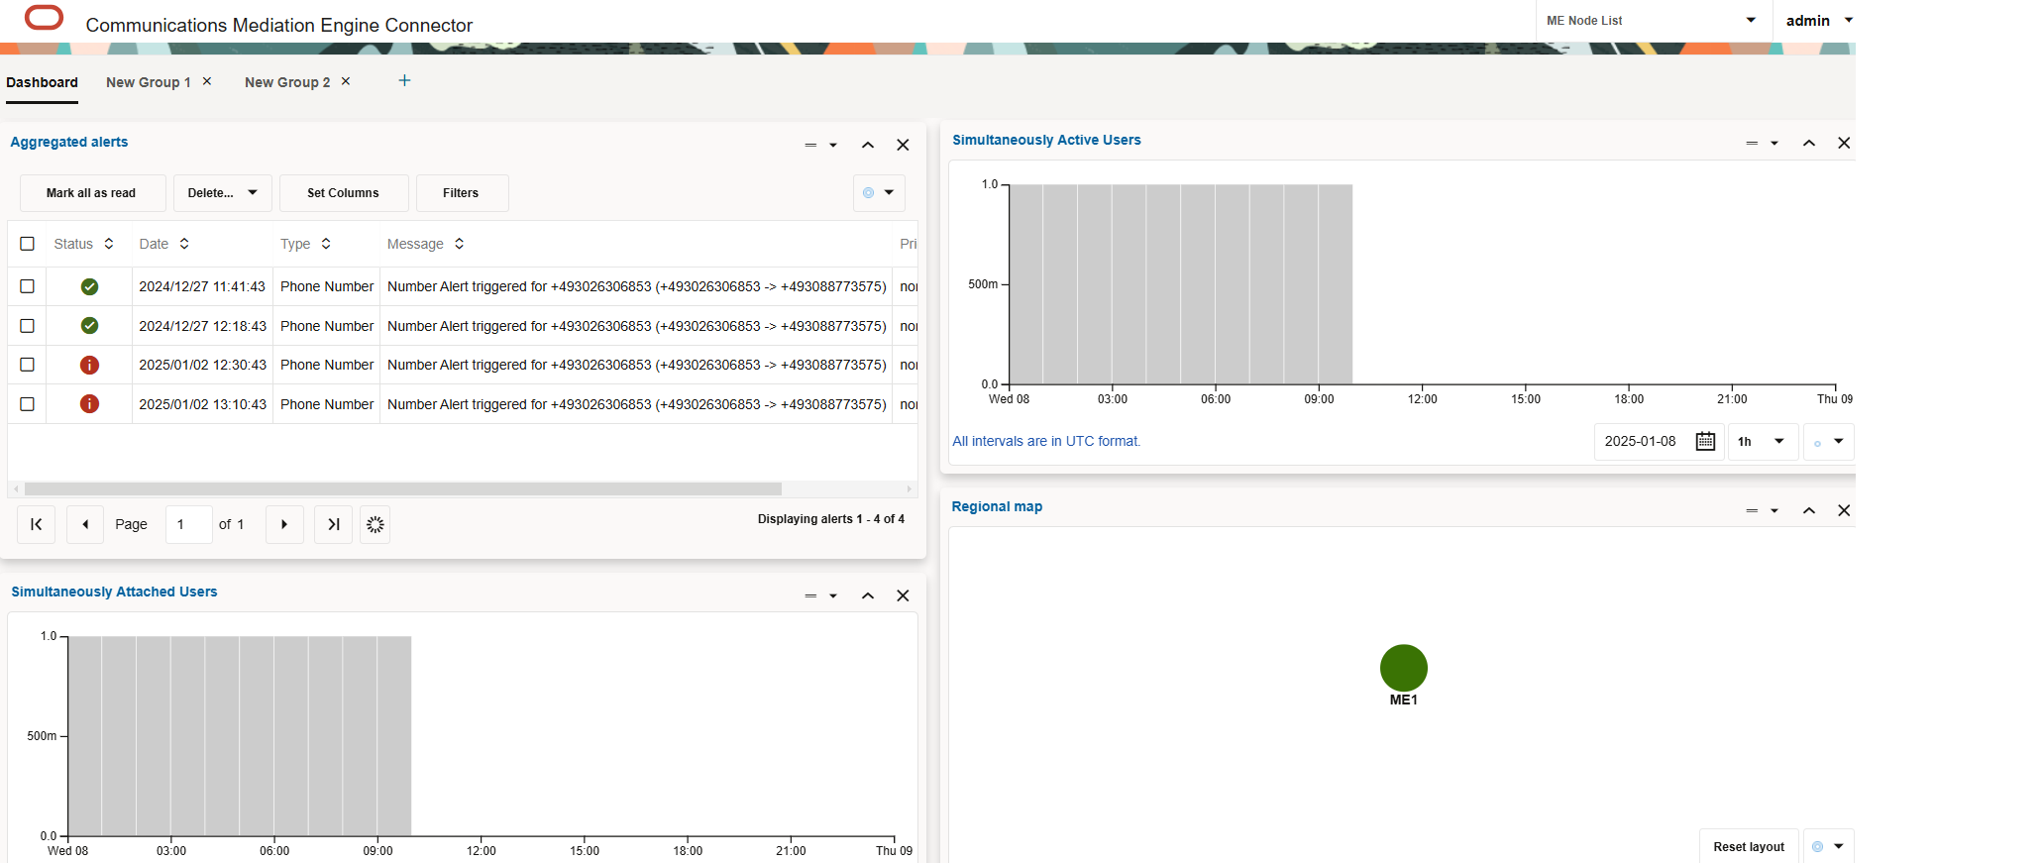Open the admin user menu

click(1818, 20)
